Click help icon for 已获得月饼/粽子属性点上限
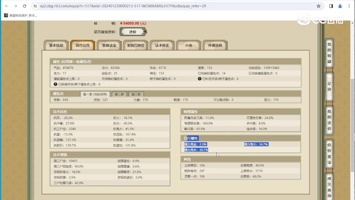 coord(55,84)
